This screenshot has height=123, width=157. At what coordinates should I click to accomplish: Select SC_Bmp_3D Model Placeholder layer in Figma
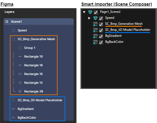40,100
